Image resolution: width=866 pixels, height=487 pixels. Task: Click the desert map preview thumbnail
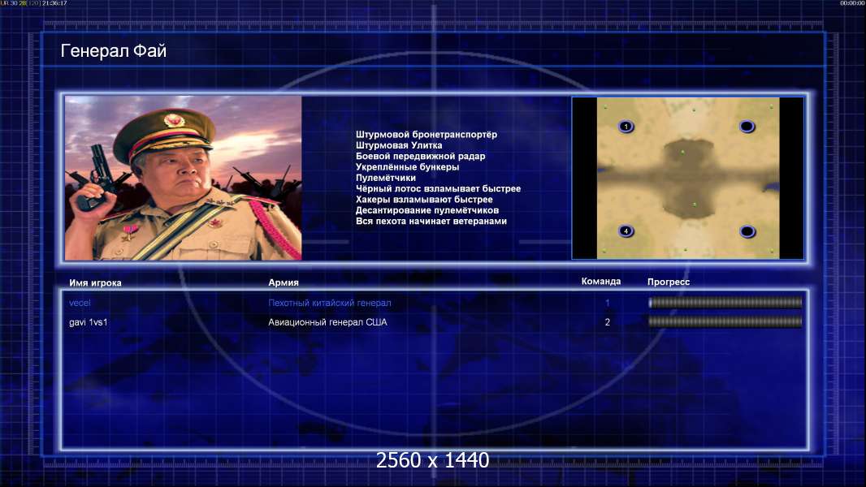click(x=687, y=178)
